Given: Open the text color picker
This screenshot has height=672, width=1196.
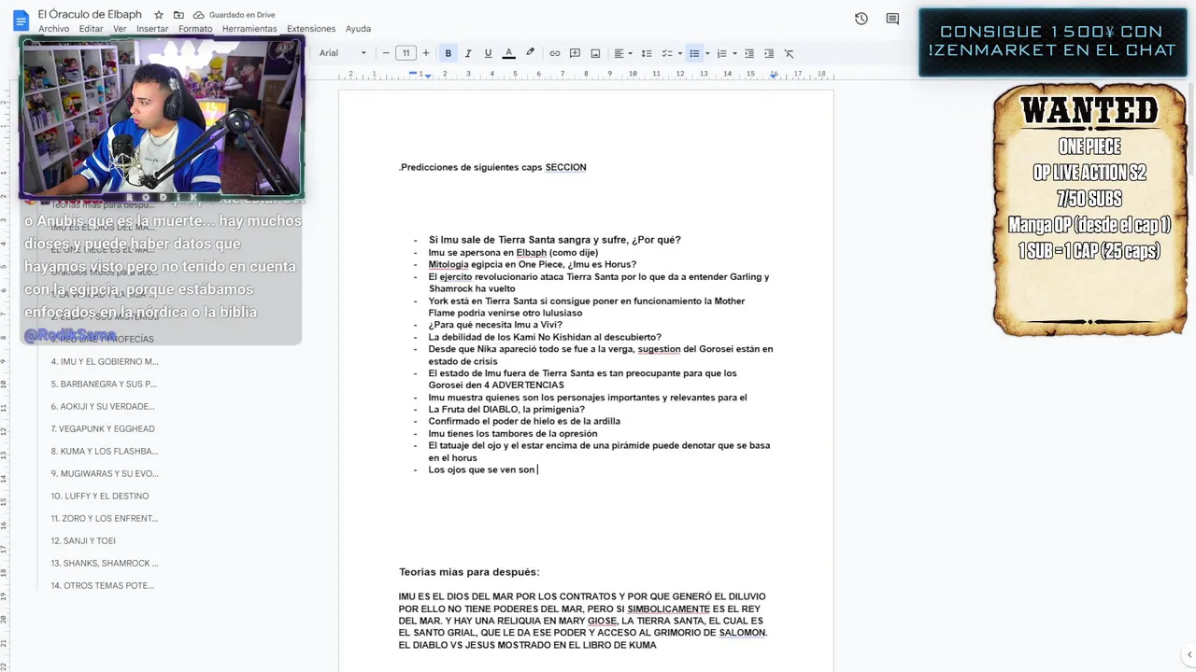Looking at the screenshot, I should (x=508, y=53).
